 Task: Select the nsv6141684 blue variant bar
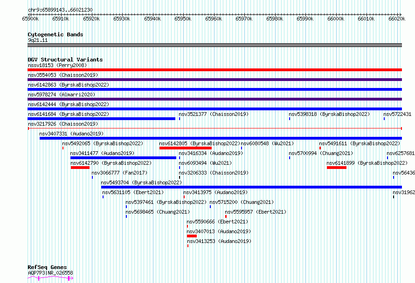[x=101, y=119]
